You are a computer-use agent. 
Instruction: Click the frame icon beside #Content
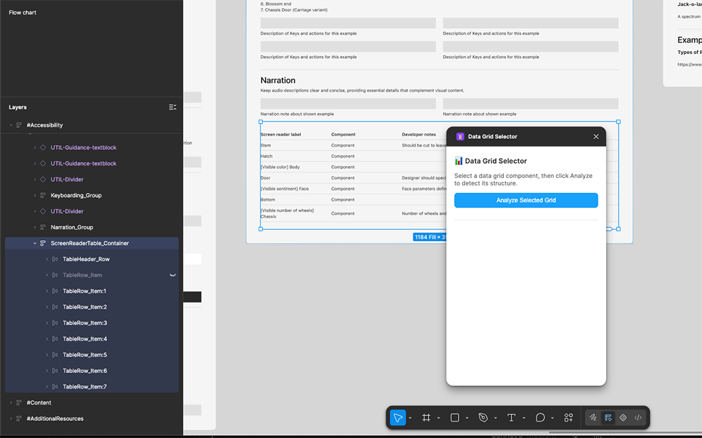(19, 402)
